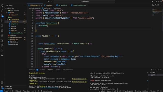163x92 pixels.
Task: Open the Live Share arrow view in activity bar
Action: click(x=2, y=45)
